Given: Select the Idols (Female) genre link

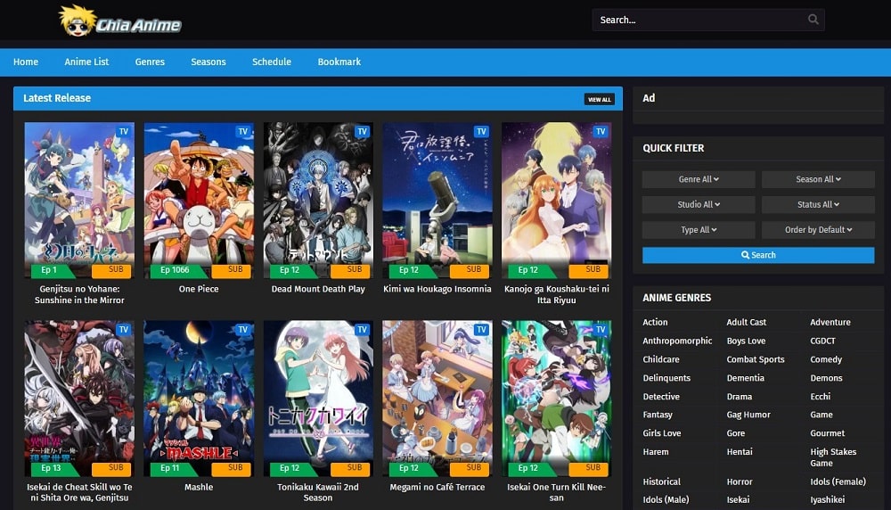Looking at the screenshot, I should [838, 481].
